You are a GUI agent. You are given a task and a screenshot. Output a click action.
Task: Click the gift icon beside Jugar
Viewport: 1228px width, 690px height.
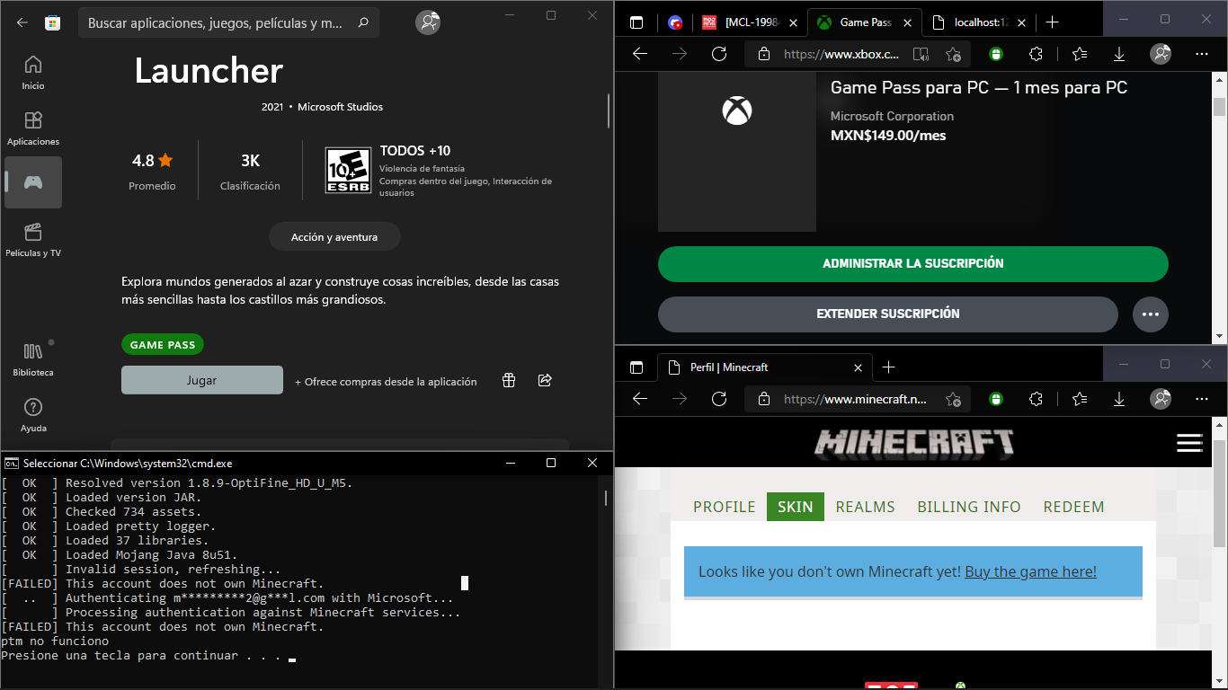[x=509, y=380]
